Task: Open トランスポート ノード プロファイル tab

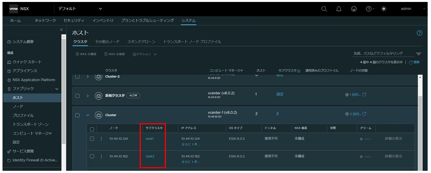Action: pyautogui.click(x=192, y=42)
